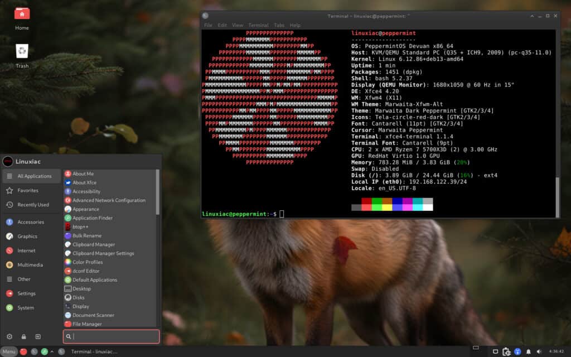The image size is (571, 357).
Task: Click the Menu button on the taskbar
Action: pos(9,351)
